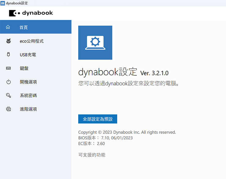Screen dimensions: 226x179
Task: Click the dynabook設定 window title text
Action: (x=17, y=3)
